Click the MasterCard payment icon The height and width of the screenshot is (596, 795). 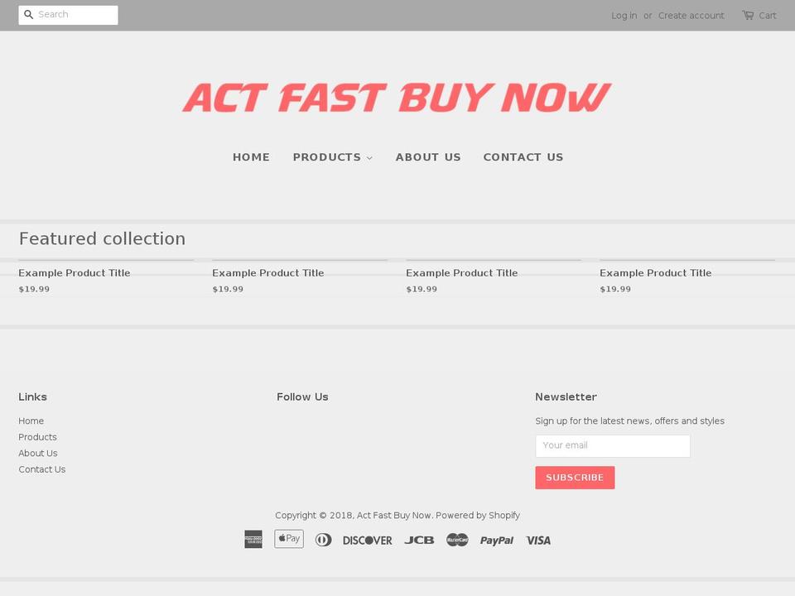pos(457,540)
